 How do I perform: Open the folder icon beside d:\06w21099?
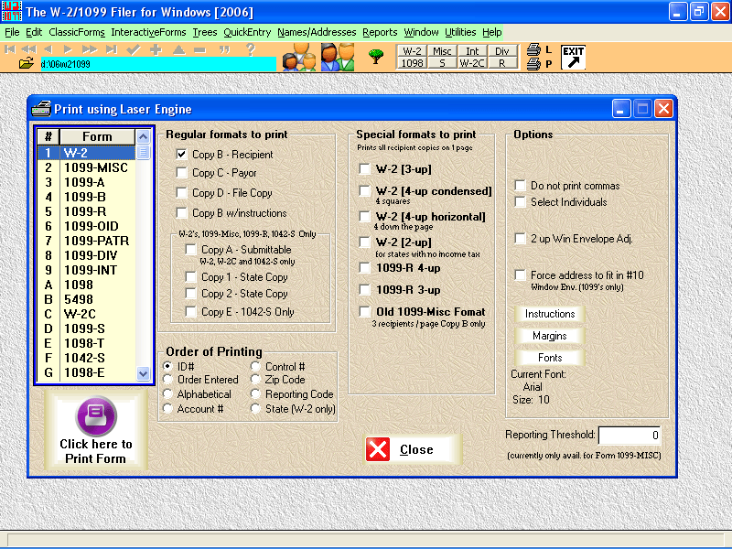(x=27, y=63)
